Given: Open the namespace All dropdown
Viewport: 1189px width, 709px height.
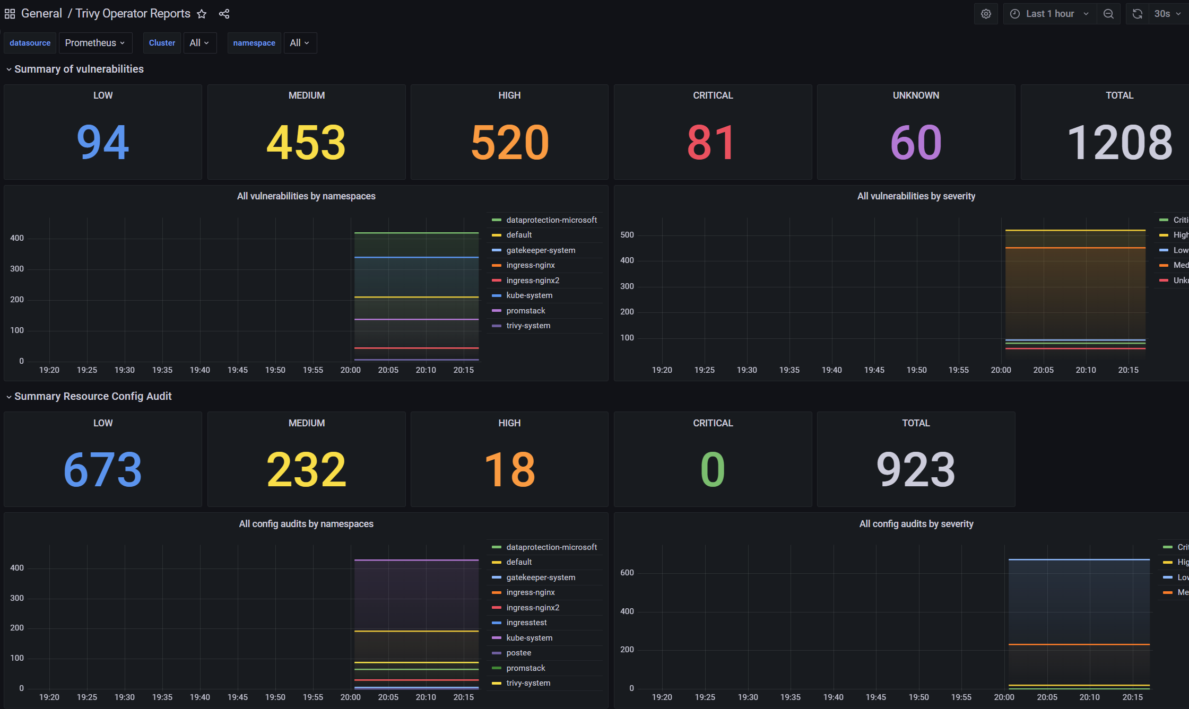Looking at the screenshot, I should tap(299, 43).
